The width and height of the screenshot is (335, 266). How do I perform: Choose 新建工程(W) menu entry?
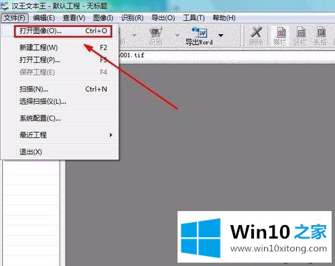tap(60, 48)
